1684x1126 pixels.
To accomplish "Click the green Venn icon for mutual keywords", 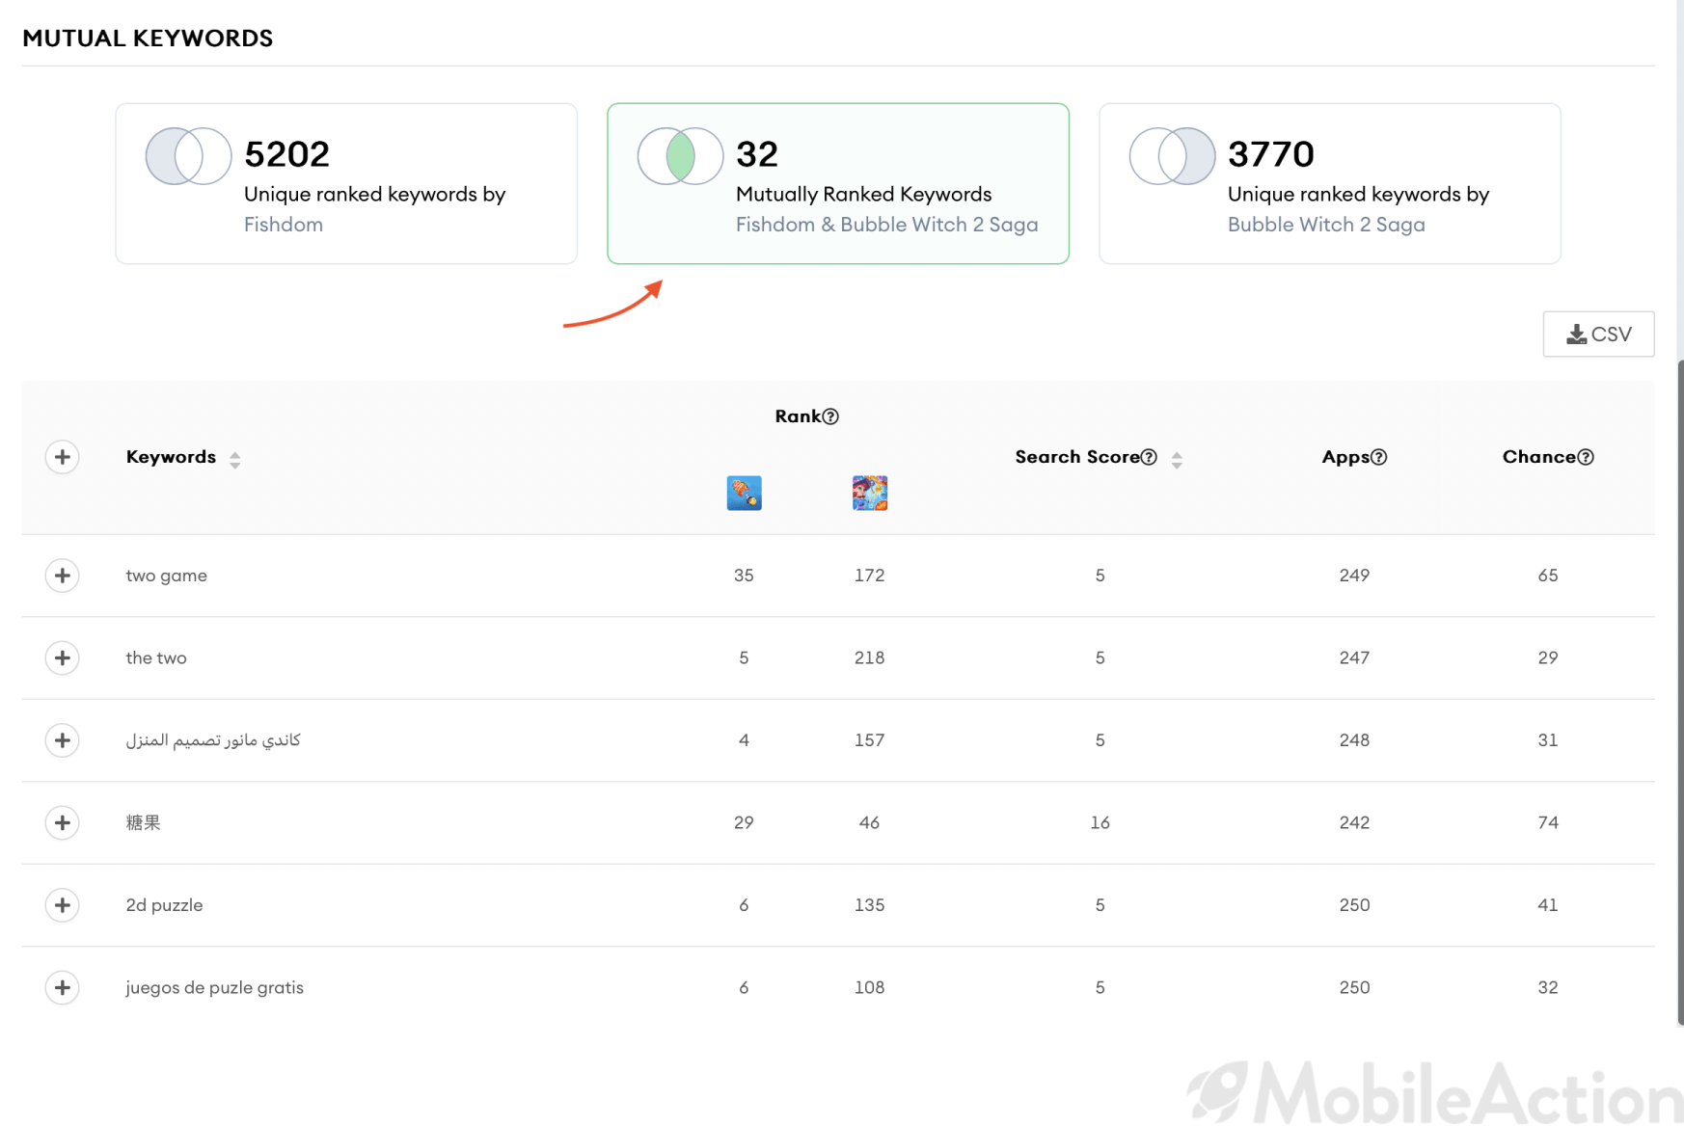I will tap(680, 155).
